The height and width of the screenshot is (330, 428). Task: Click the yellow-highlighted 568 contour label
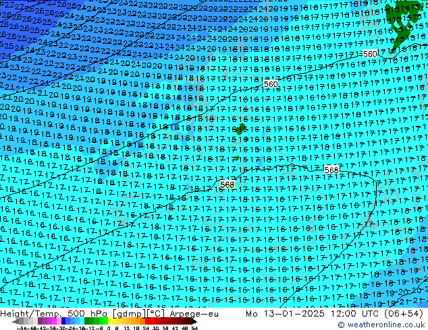pos(227,185)
